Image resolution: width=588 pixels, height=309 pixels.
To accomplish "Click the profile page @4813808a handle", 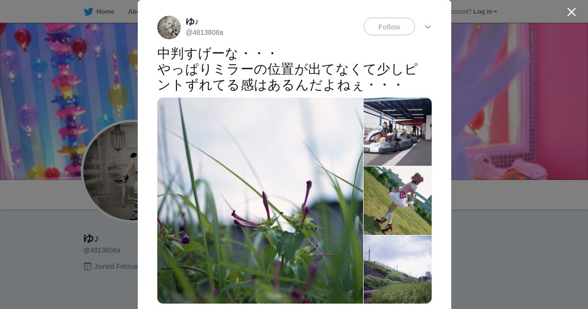I will tap(102, 250).
